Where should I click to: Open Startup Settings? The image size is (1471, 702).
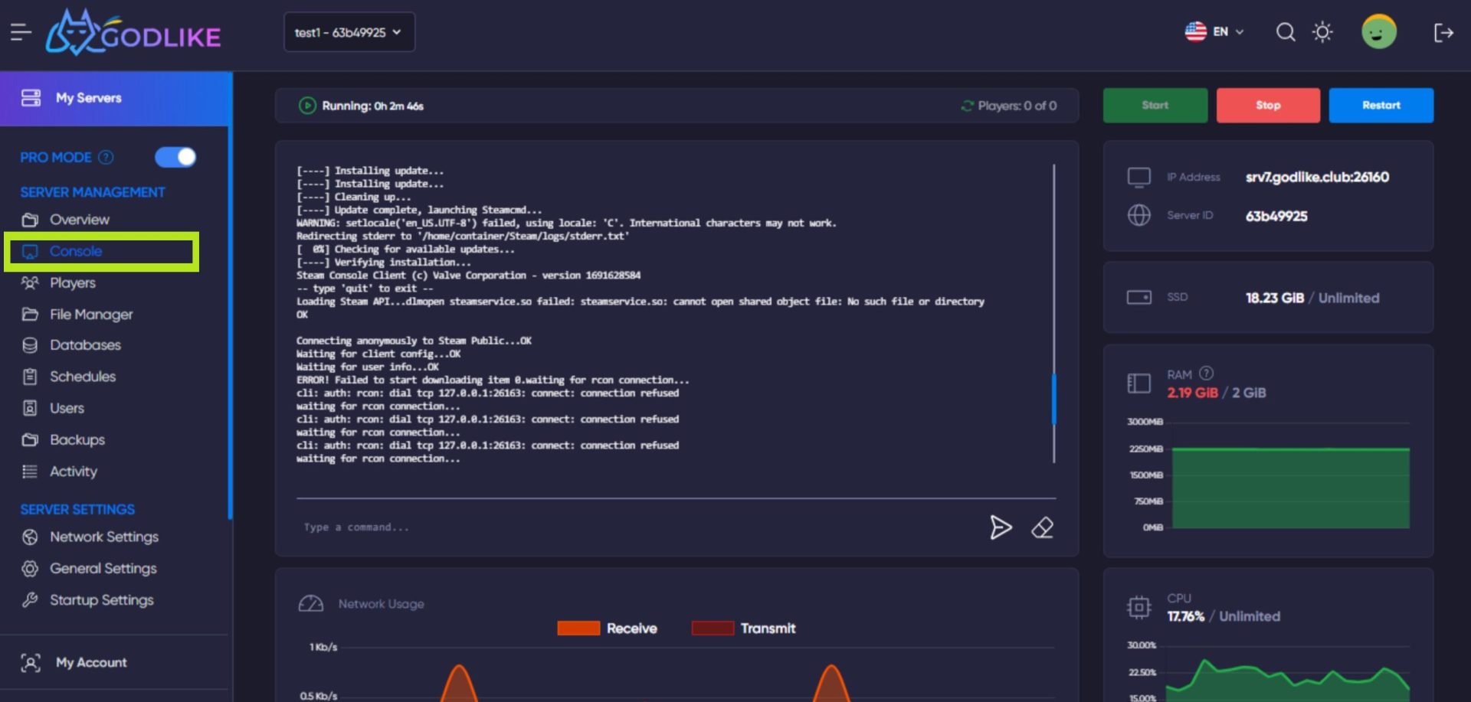pos(101,600)
